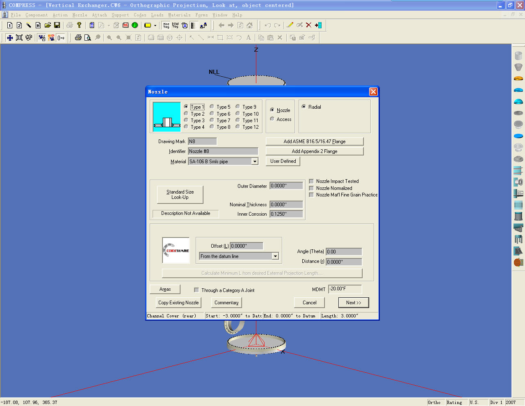Click the open folder toolbar icon
The image size is (525, 406).
[x=48, y=25]
